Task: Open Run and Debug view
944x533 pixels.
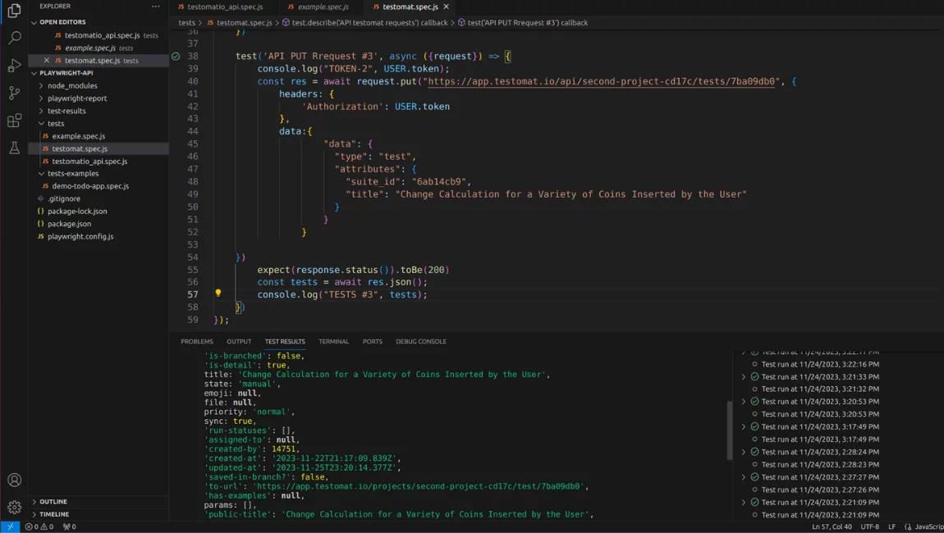Action: tap(14, 66)
